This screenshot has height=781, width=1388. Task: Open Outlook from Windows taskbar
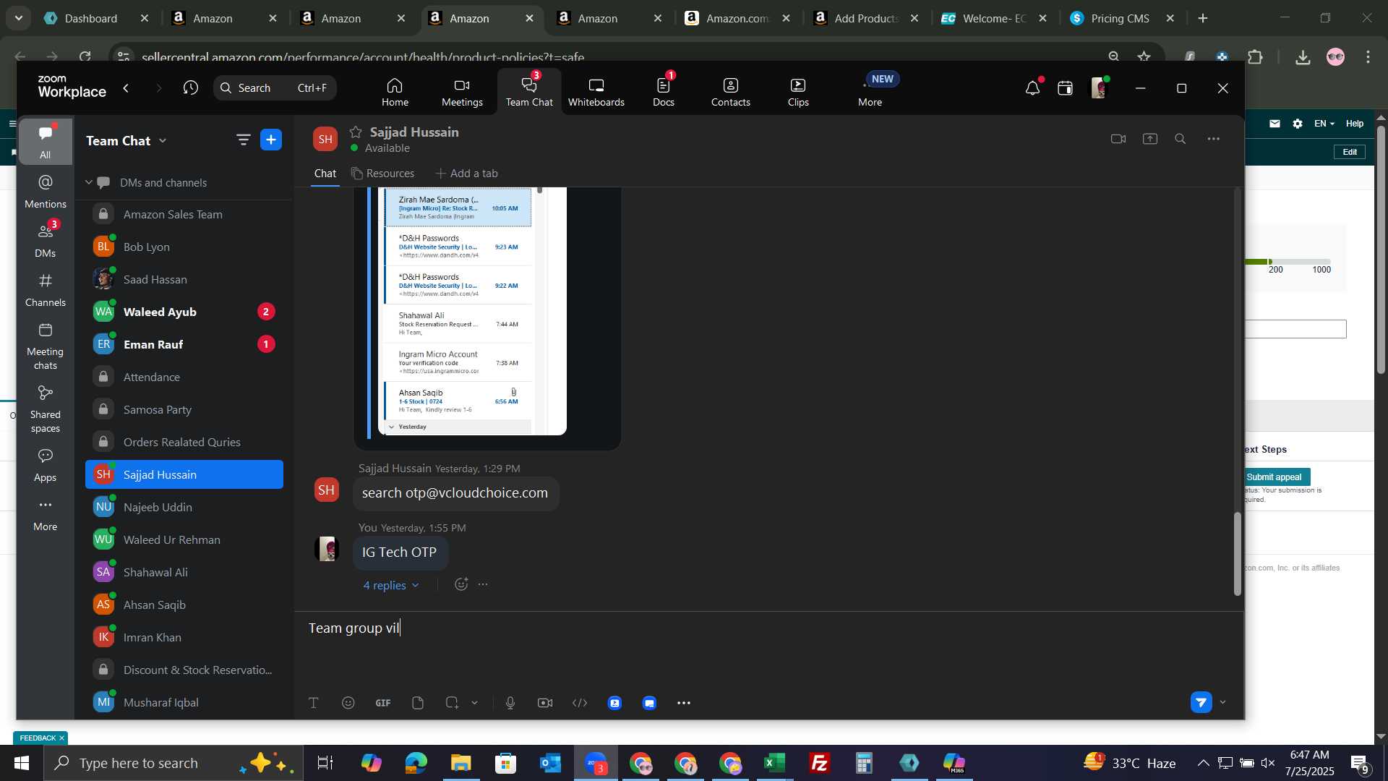pos(551,763)
